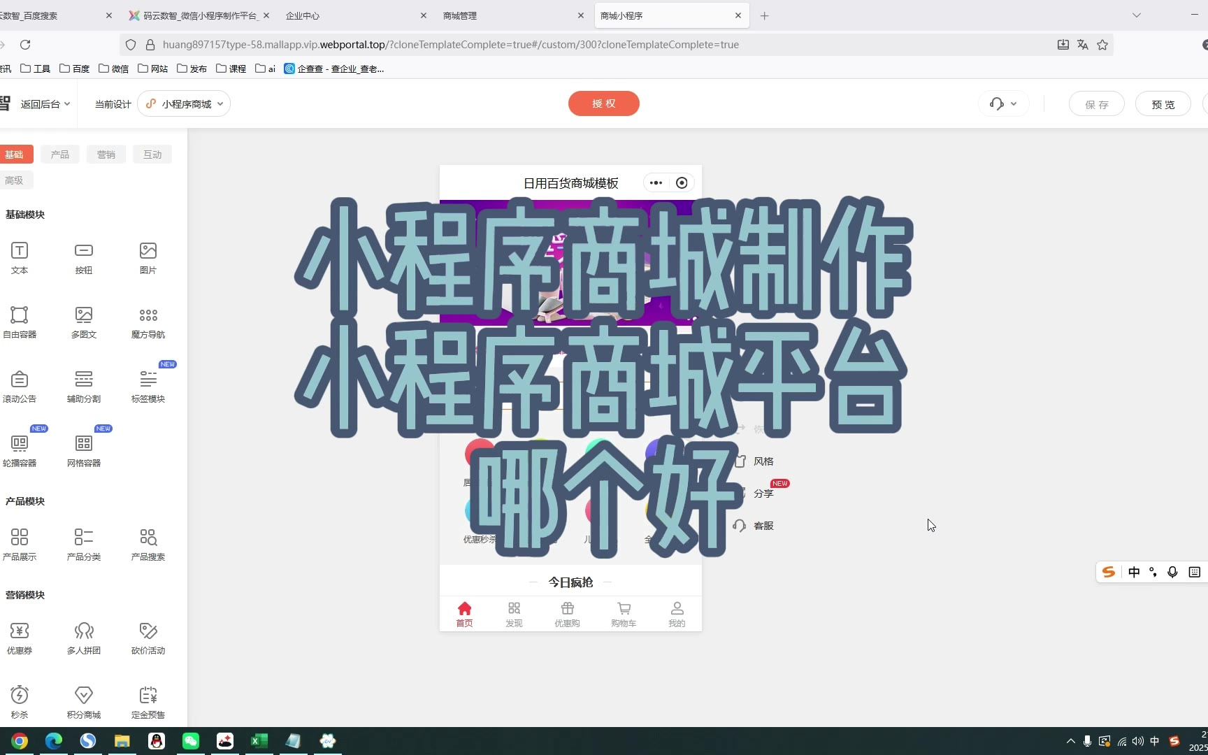Go to 我的 in the preview nav

(x=677, y=614)
